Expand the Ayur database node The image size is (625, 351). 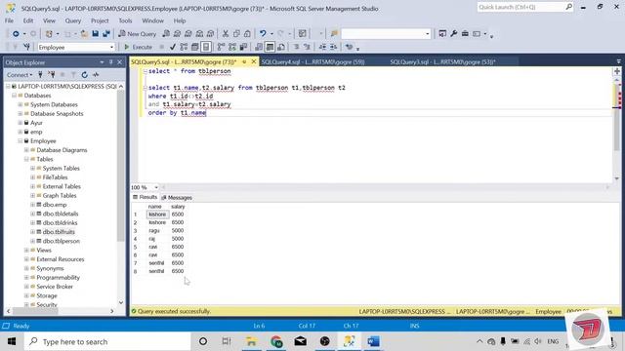pyautogui.click(x=21, y=123)
